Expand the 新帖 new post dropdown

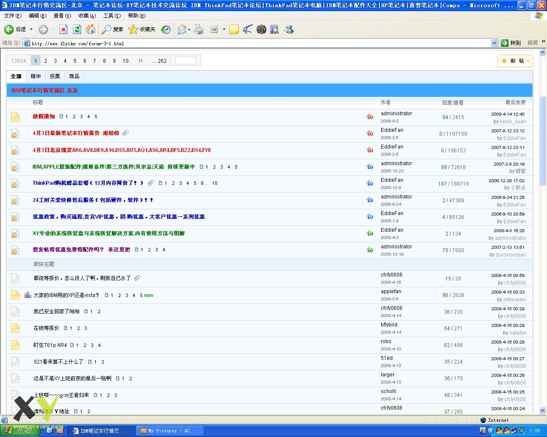(x=528, y=61)
